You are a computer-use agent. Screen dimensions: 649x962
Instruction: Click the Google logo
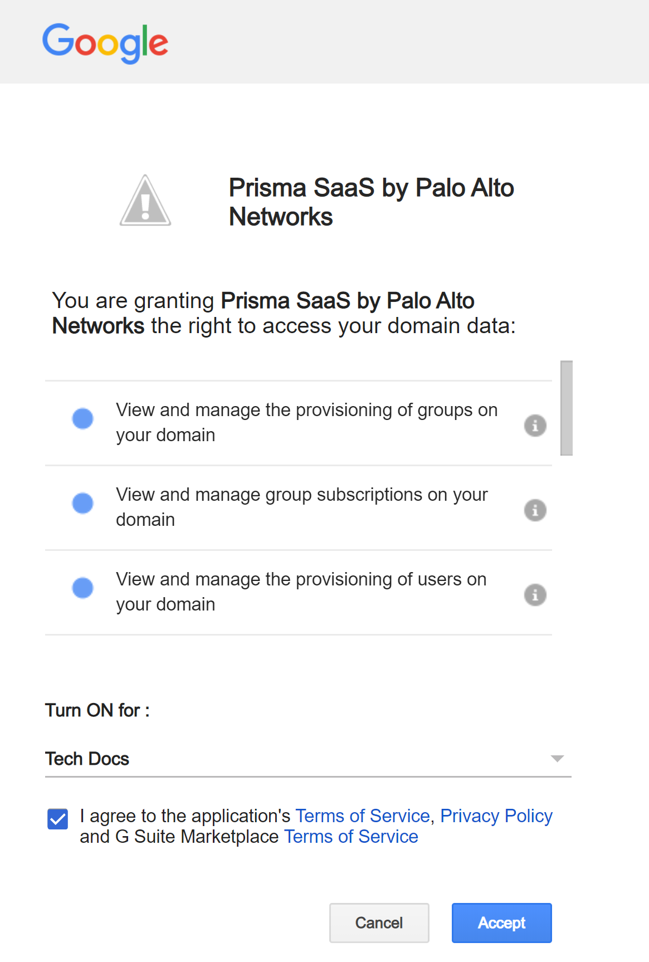click(x=105, y=43)
